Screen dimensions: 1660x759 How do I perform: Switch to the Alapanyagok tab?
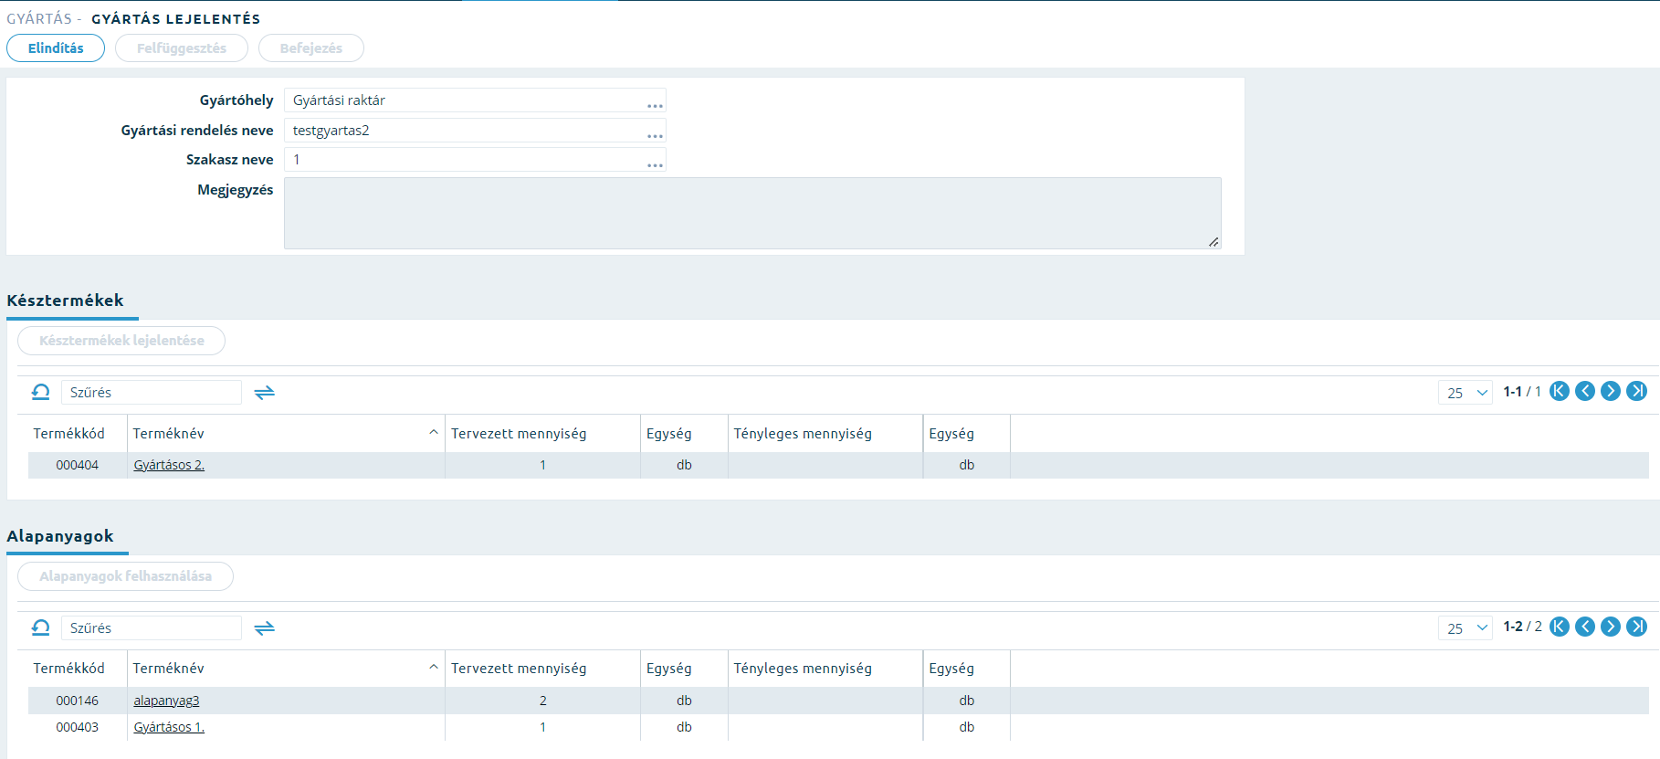click(x=60, y=536)
